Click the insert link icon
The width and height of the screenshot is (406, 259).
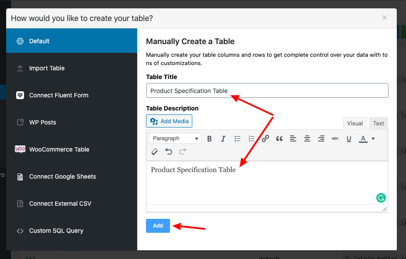click(265, 138)
